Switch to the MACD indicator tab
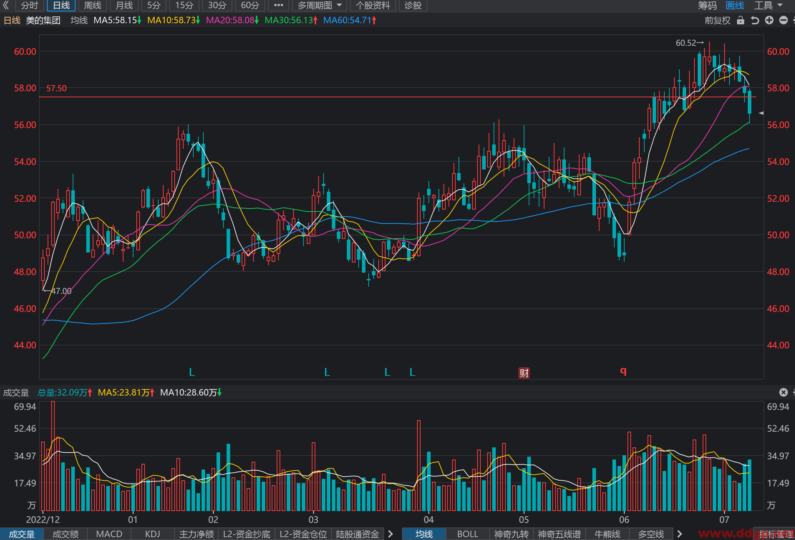Viewport: 795px width, 540px height. 109,534
